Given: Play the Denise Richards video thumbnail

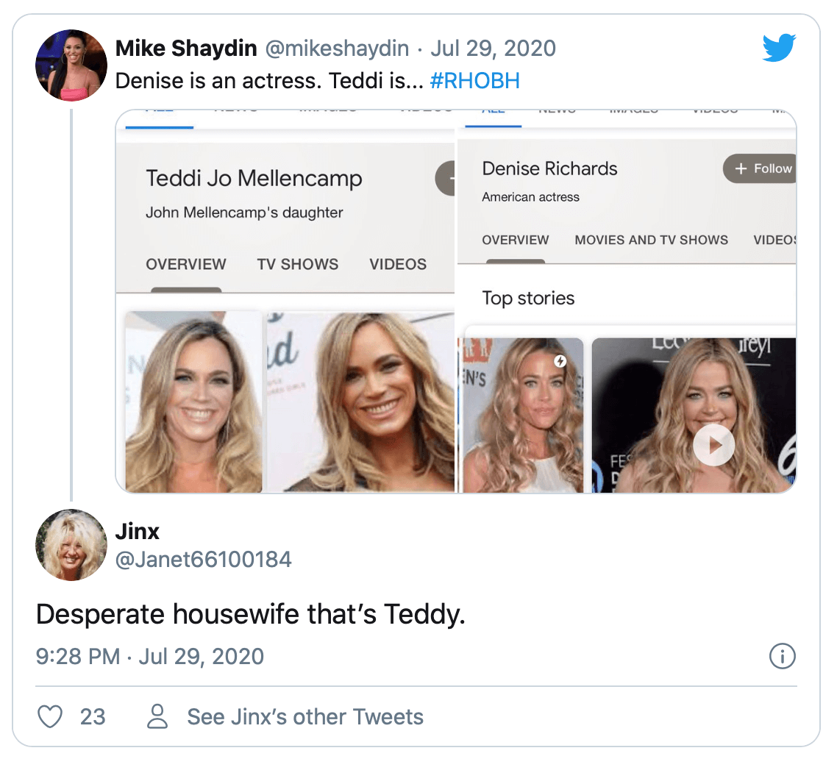Looking at the screenshot, I should [x=713, y=445].
